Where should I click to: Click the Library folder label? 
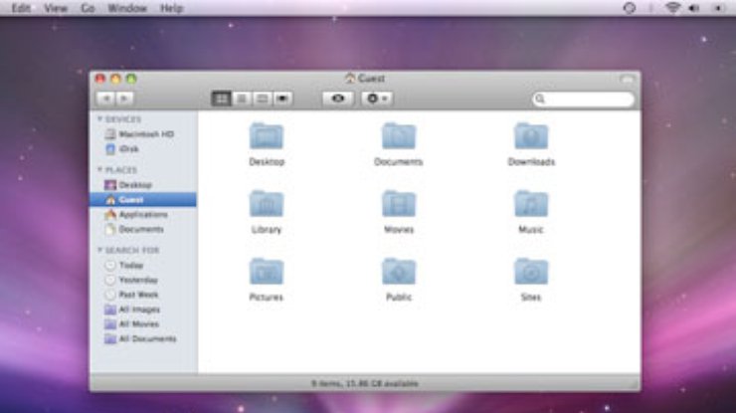coord(267,229)
